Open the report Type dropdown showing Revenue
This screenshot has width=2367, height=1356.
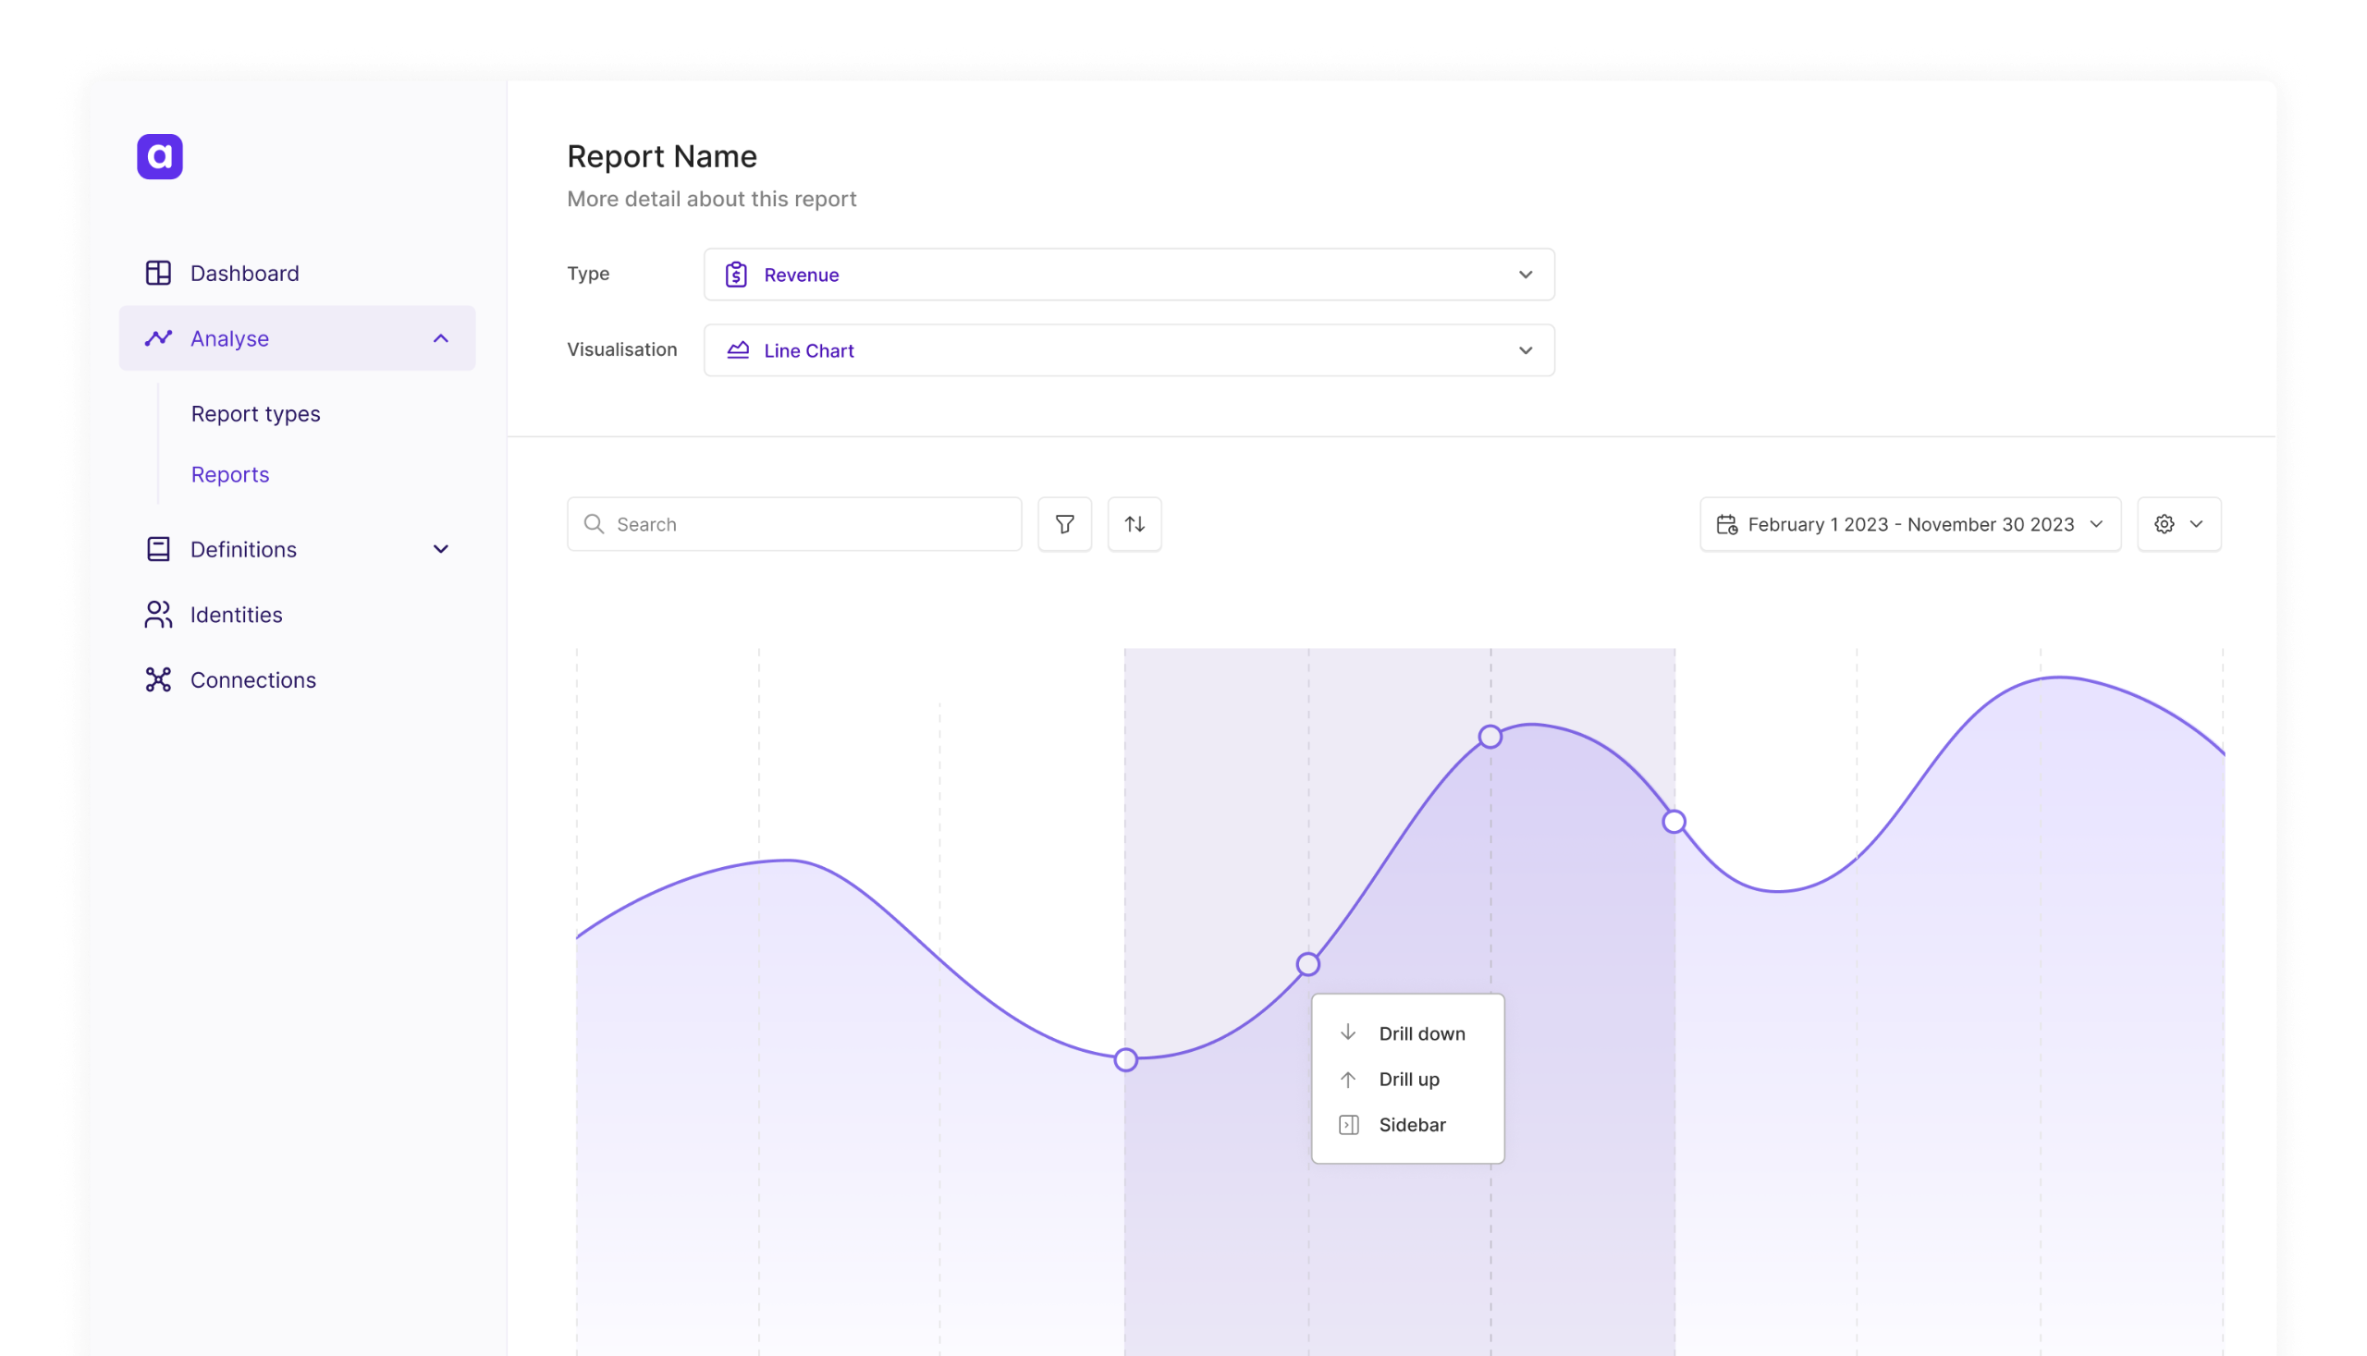coord(1128,274)
